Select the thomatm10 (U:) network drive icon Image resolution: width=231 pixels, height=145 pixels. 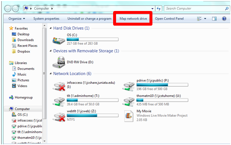(x=128, y=102)
